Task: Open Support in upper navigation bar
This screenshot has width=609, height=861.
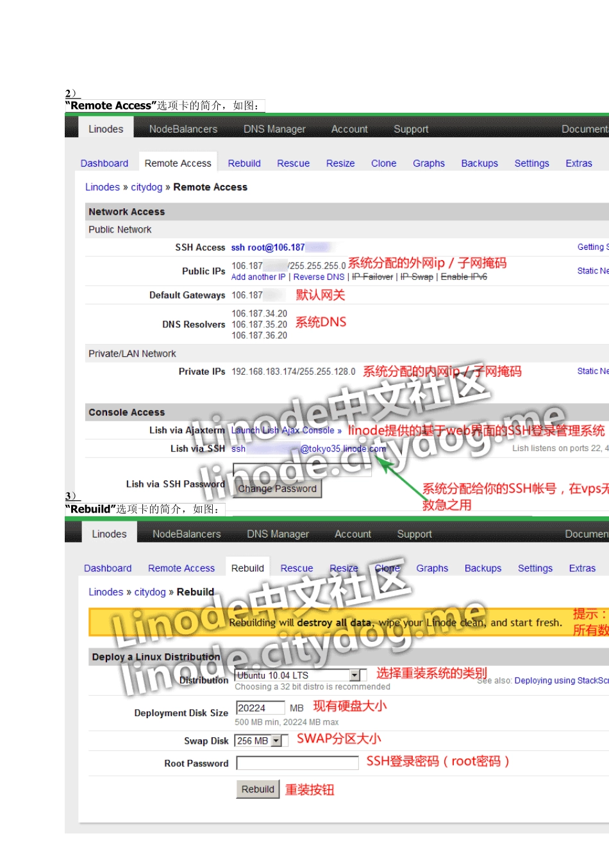Action: point(411,129)
